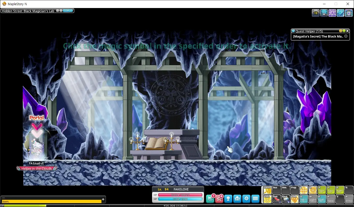Select the empty Hm quickslot
The width and height of the screenshot is (354, 207).
285,190
